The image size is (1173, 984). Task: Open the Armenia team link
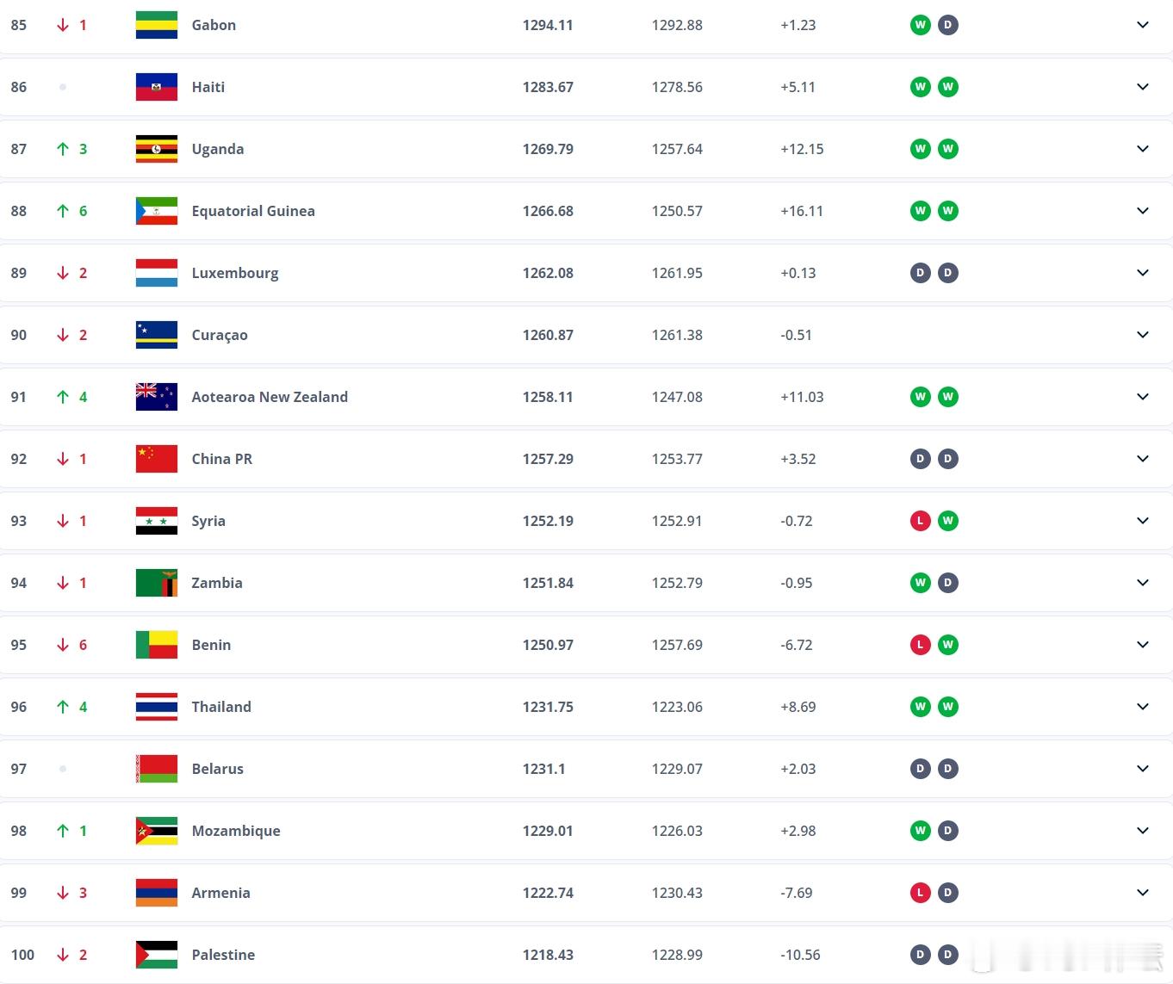220,893
